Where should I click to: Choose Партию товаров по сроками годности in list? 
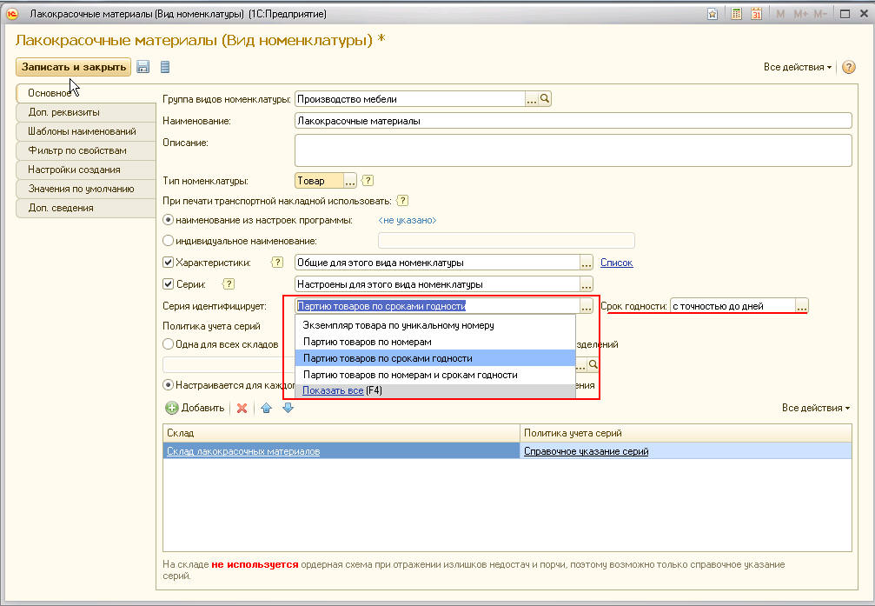[435, 358]
